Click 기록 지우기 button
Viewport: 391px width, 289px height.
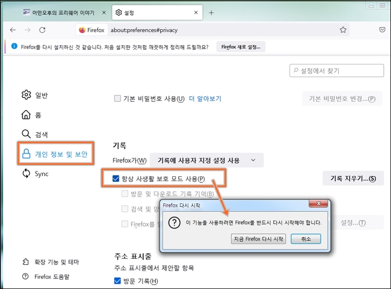pos(353,178)
